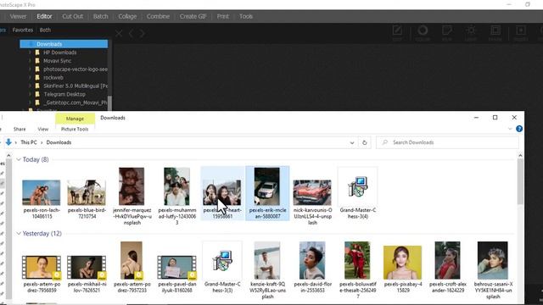543x305 pixels.
Task: Click the Search Downloads field
Action: coord(447,142)
